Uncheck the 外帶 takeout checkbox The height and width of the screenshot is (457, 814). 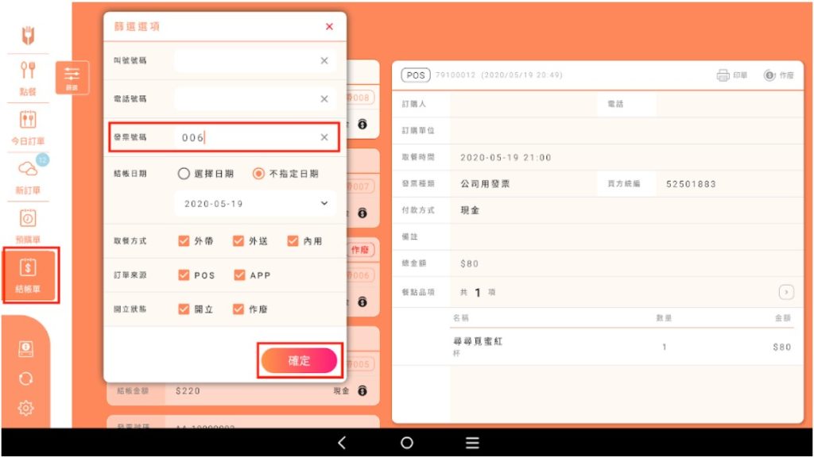pyautogui.click(x=184, y=241)
